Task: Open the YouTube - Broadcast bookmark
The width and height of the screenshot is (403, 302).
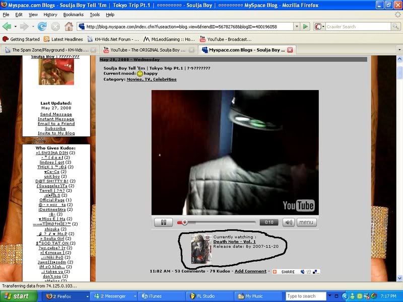Action: (225, 39)
